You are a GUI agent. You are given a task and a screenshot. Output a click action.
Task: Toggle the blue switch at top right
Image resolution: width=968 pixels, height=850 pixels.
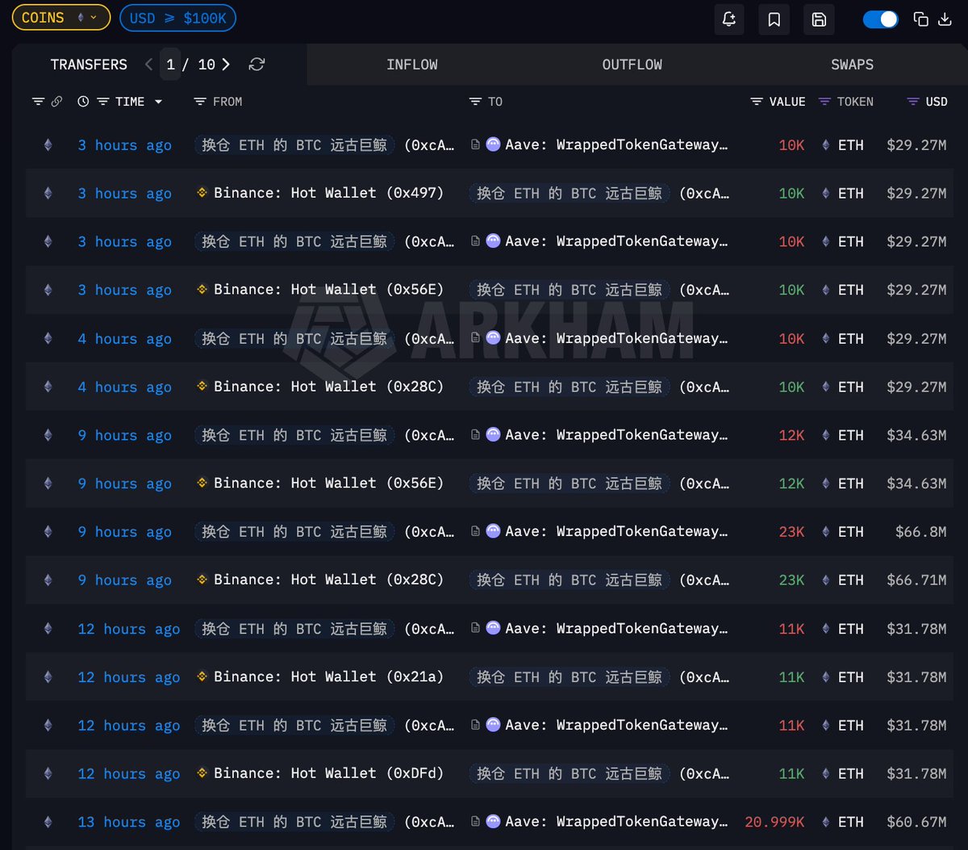coord(880,19)
